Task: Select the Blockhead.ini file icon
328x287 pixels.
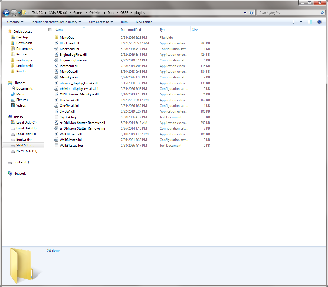Action: [x=57, y=49]
